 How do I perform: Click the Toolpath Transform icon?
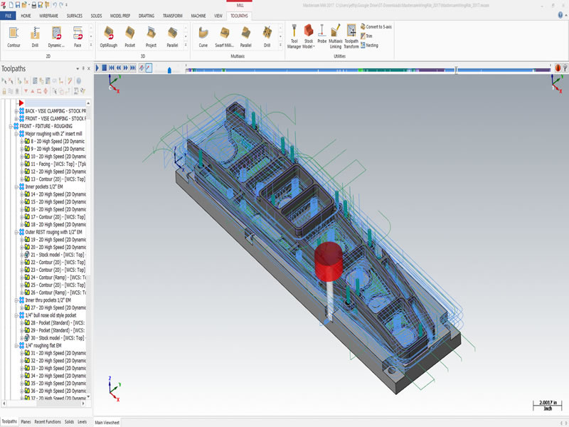351,37
